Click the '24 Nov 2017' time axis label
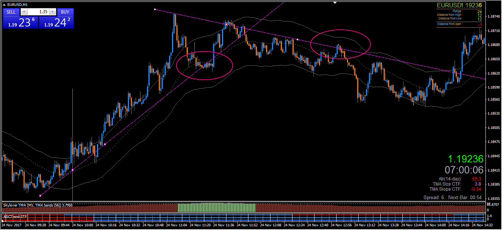502x230 pixels. [11, 225]
